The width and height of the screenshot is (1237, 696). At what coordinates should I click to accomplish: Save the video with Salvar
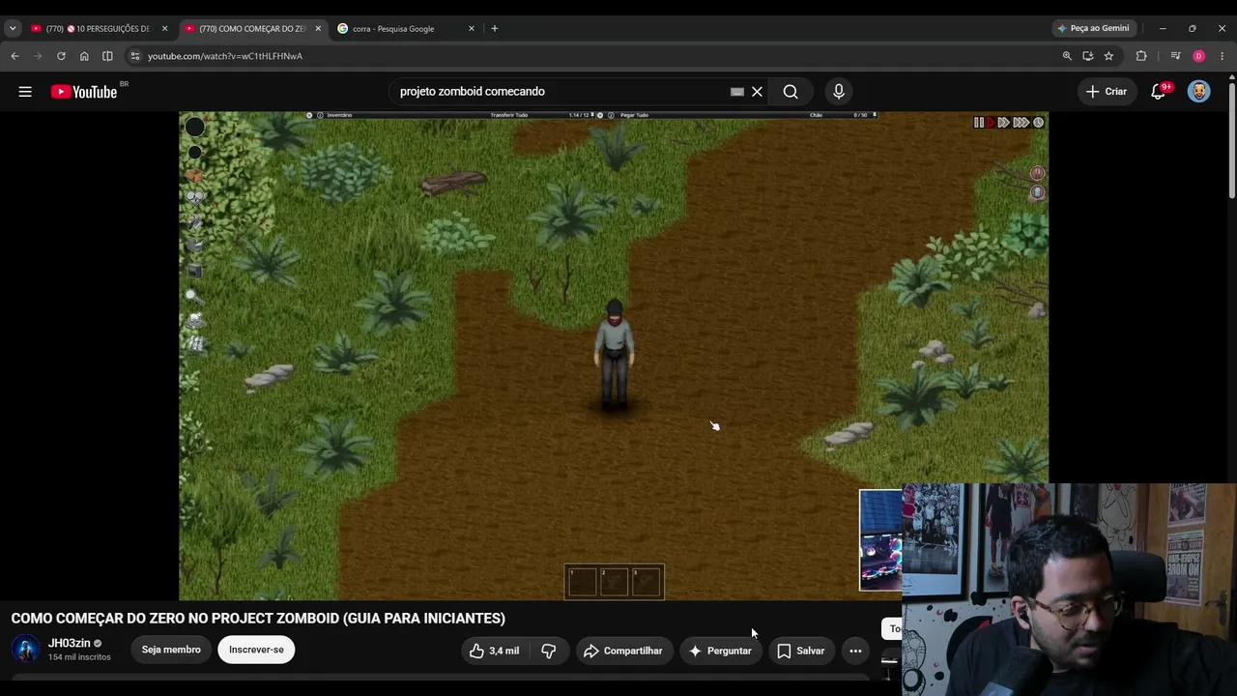point(801,651)
